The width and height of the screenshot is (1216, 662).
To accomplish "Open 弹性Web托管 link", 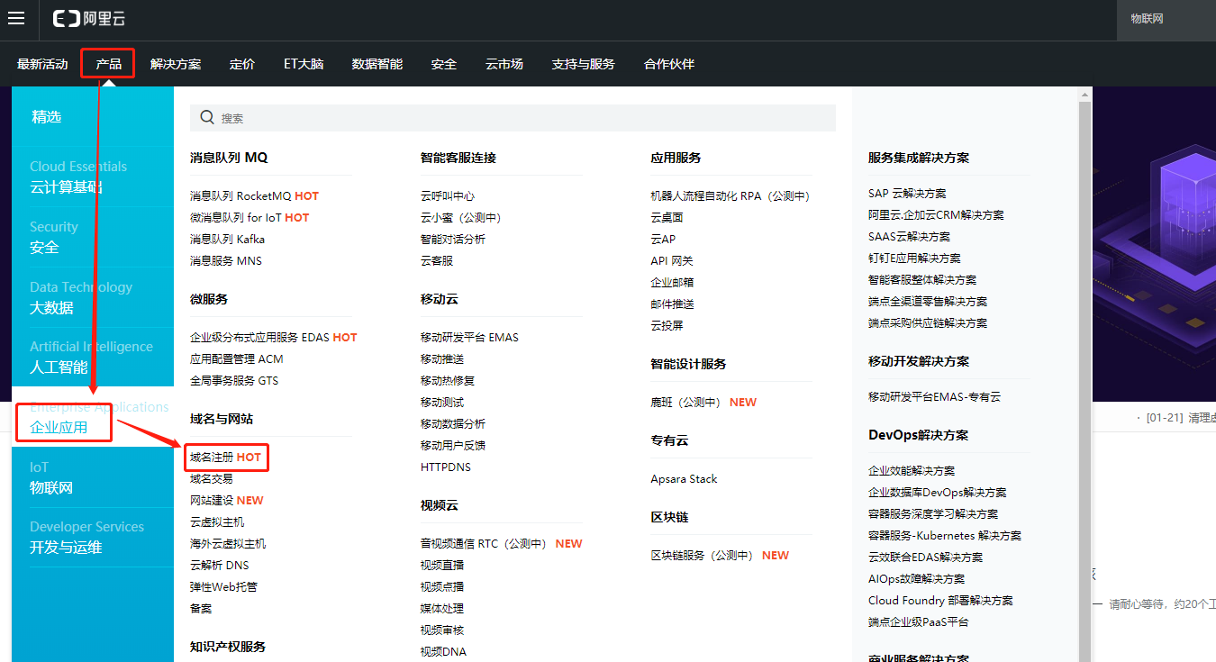I will click(223, 586).
